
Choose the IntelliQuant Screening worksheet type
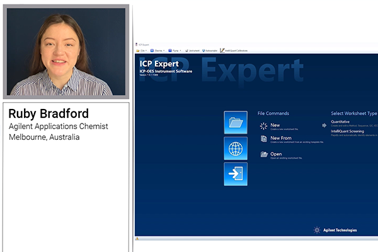pos(347,131)
